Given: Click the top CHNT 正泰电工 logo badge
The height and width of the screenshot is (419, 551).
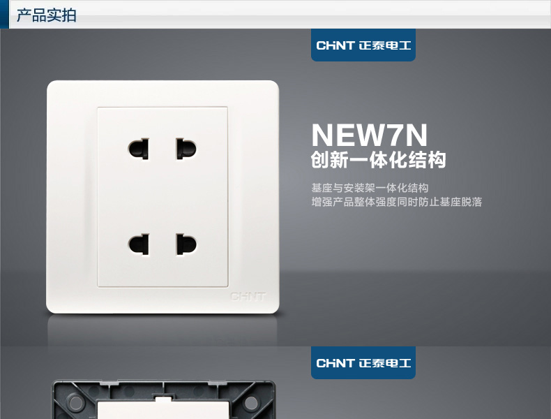Looking at the screenshot, I should coord(363,45).
